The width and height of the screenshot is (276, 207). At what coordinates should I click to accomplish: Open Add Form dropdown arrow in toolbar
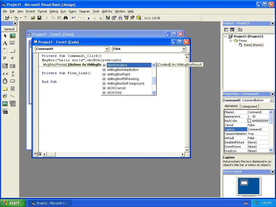[x=20, y=18]
